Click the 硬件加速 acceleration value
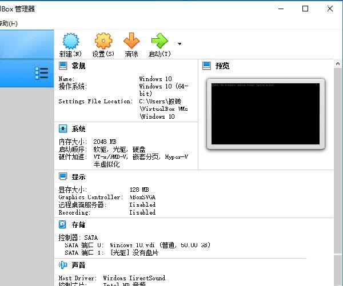The width and height of the screenshot is (343, 286). coord(141,160)
